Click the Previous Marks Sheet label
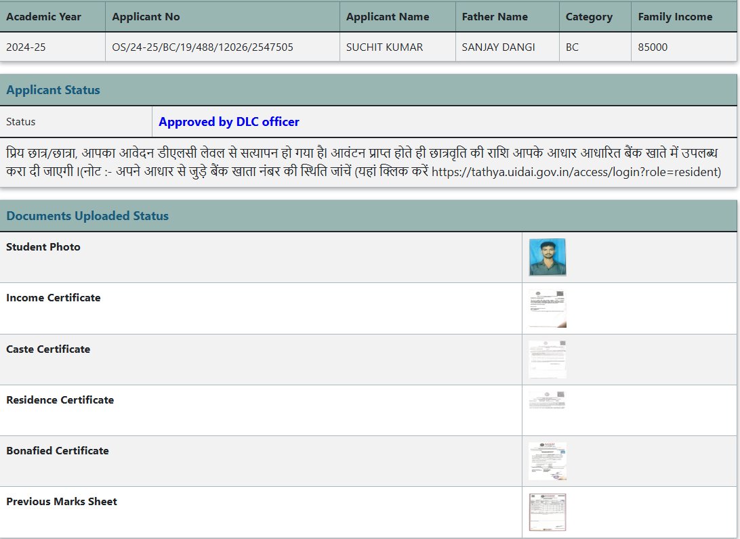 (62, 501)
